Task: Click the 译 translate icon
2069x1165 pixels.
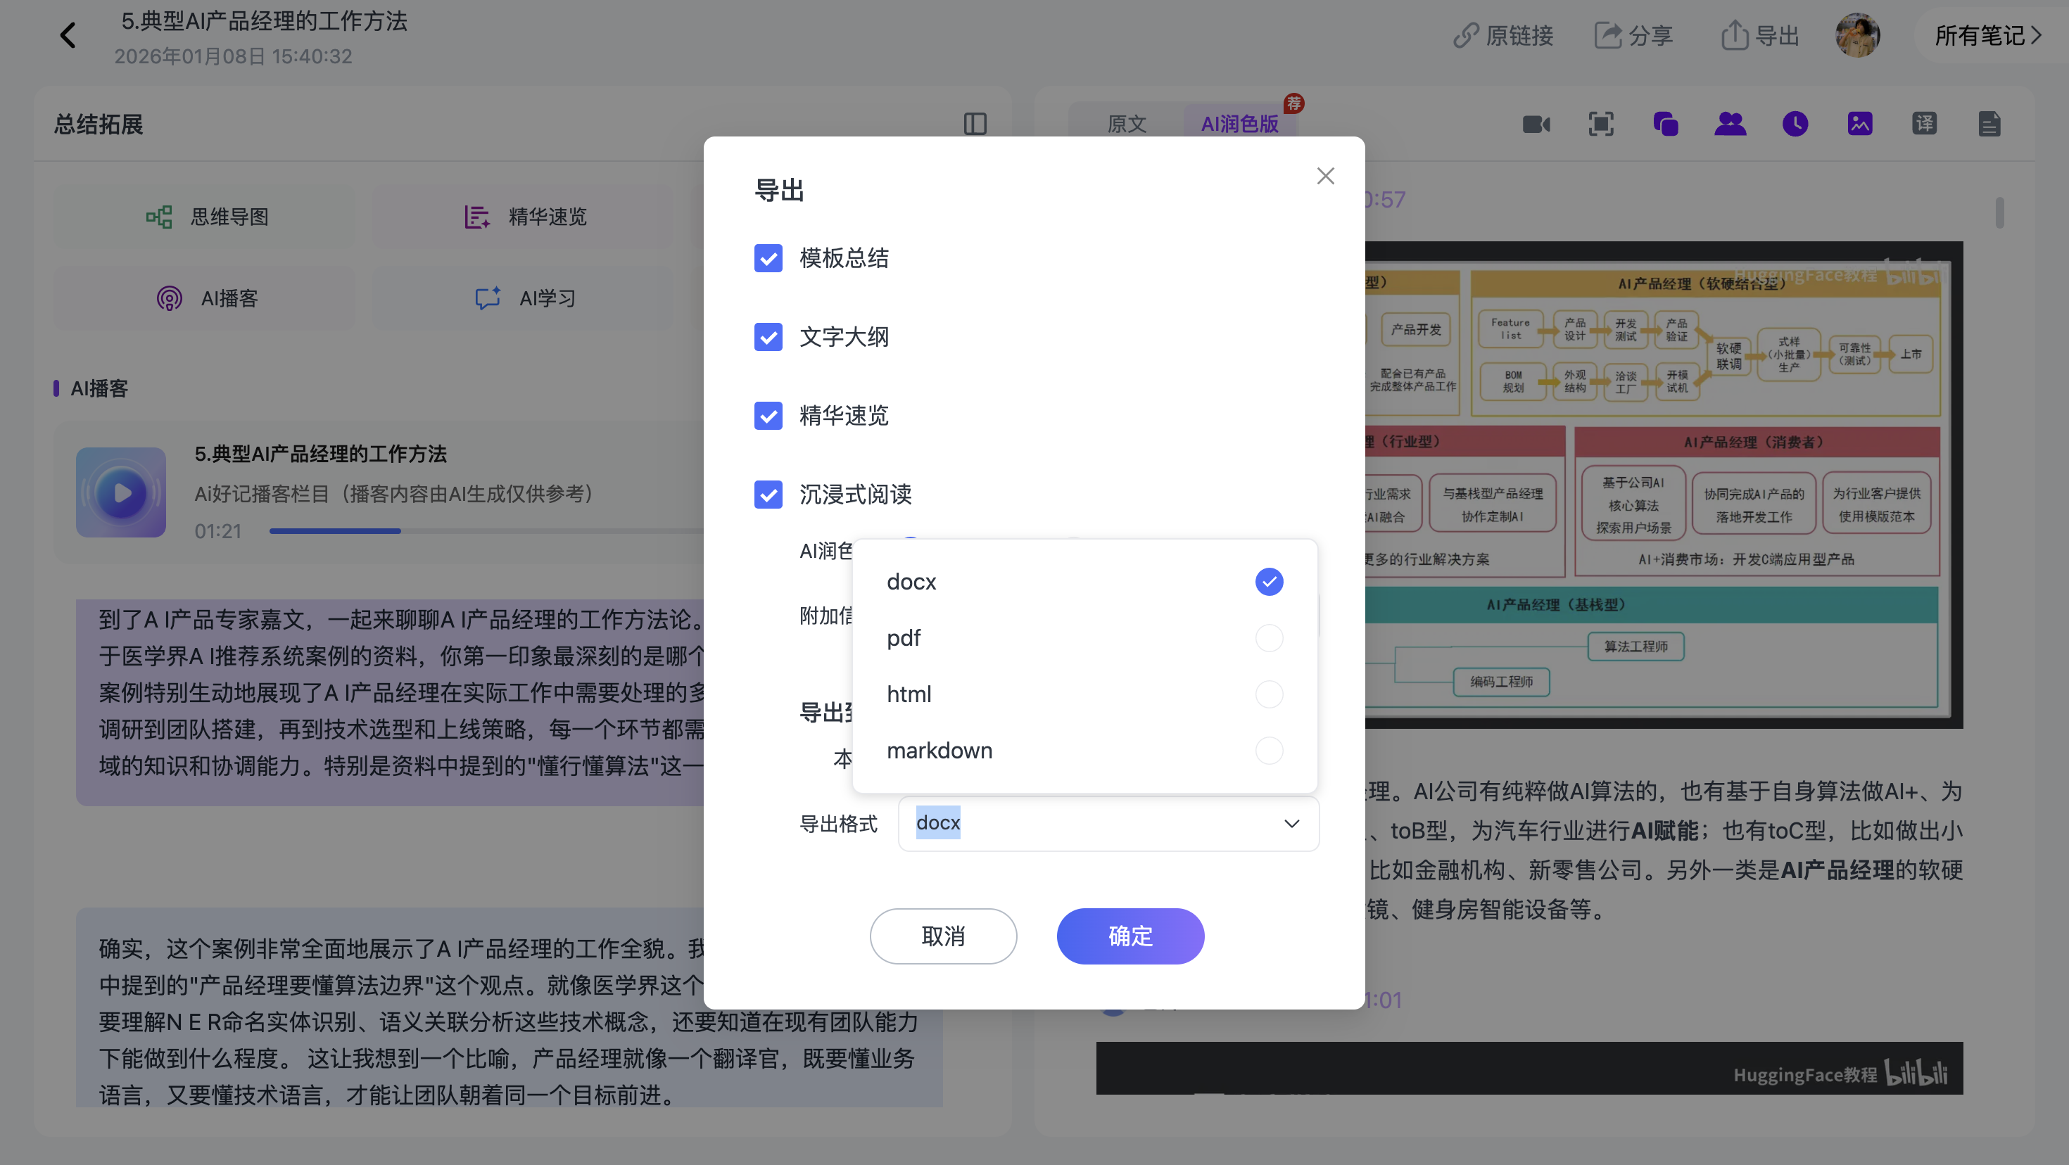Action: coord(1925,124)
